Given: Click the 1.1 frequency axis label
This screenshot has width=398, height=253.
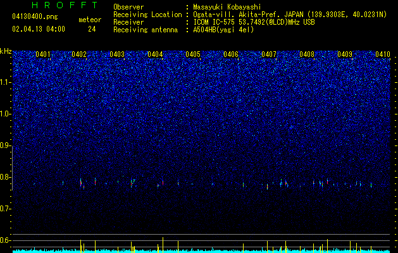Looking at the screenshot, I should tap(6, 82).
